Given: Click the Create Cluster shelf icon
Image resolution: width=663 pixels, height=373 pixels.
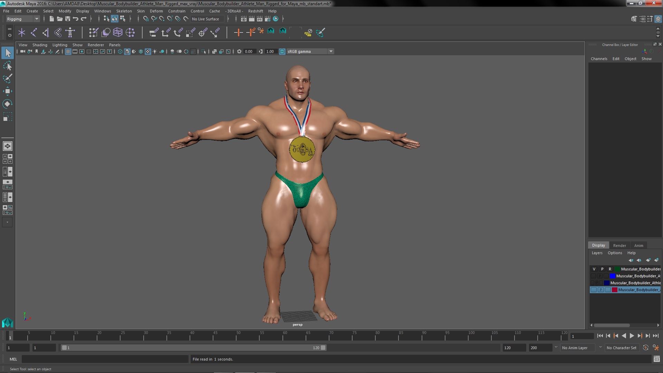Looking at the screenshot, I should (x=130, y=32).
